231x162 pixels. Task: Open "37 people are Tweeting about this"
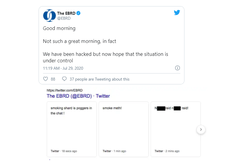click(x=99, y=79)
